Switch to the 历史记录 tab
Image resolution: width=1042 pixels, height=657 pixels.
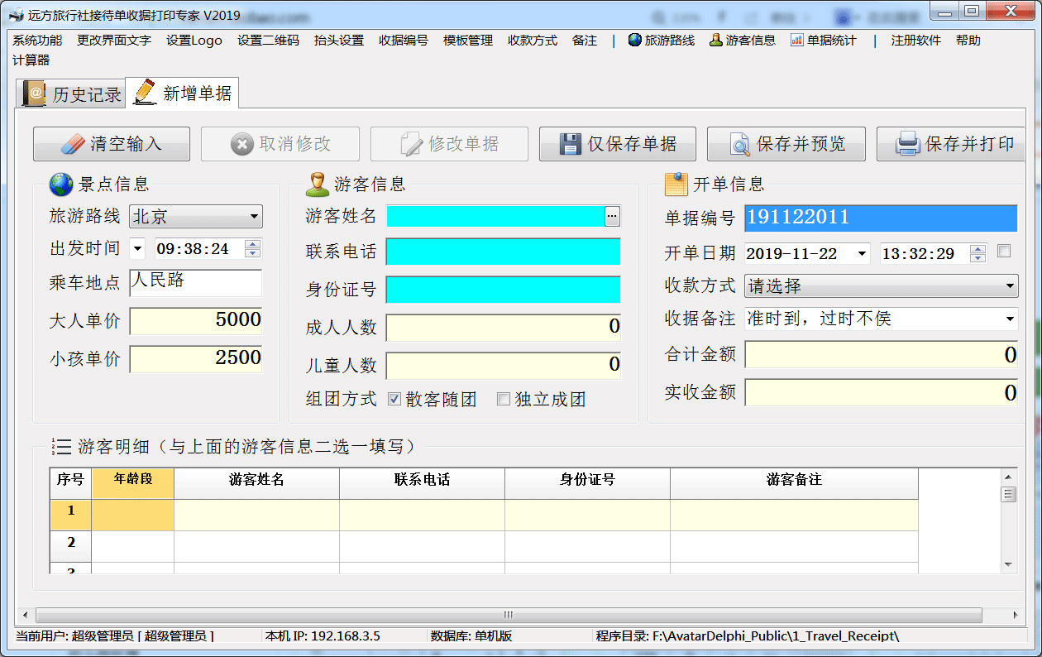(x=71, y=94)
